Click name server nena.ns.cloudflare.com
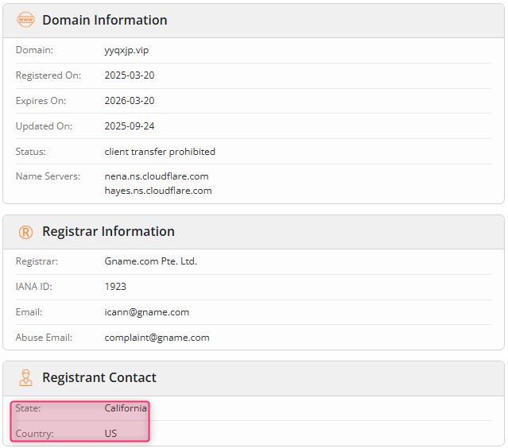This screenshot has width=508, height=448. click(x=157, y=176)
